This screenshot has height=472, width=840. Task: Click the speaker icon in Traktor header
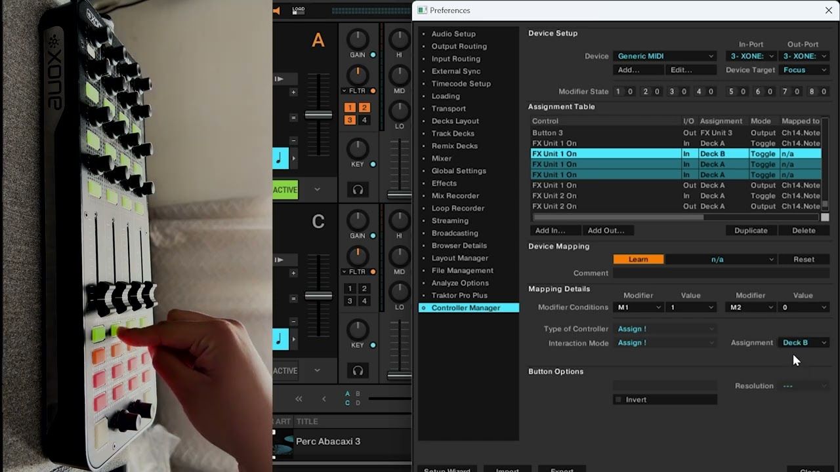point(276,10)
